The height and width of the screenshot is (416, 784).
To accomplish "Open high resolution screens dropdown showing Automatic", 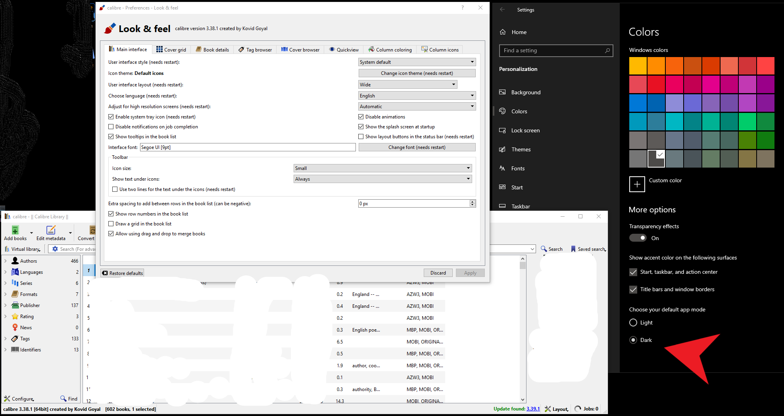I will click(417, 107).
